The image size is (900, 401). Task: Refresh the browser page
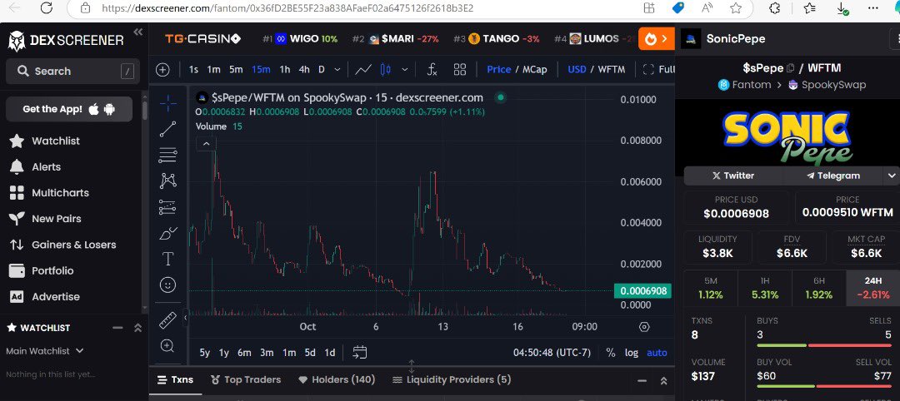click(x=47, y=8)
